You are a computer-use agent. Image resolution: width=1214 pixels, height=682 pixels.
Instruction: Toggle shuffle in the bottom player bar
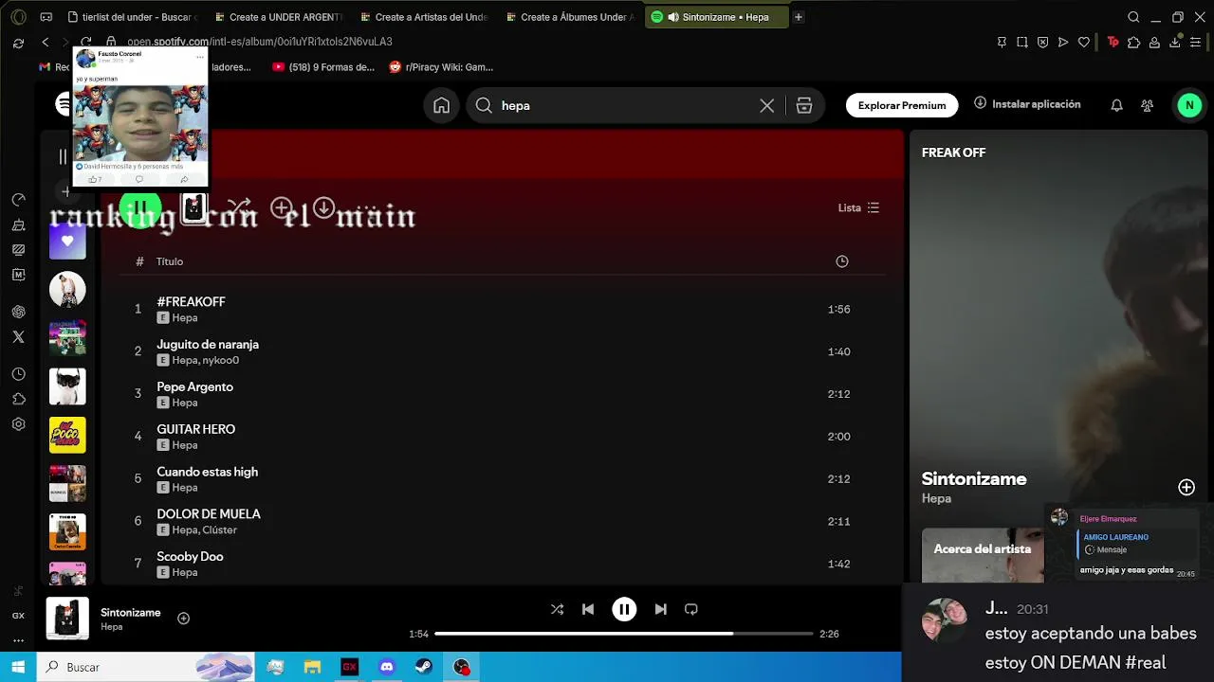[x=557, y=609]
